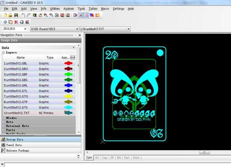Expand the Nets tree node

(3, 122)
